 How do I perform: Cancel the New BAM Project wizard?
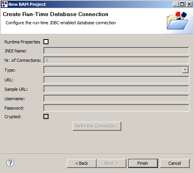pos(175,163)
